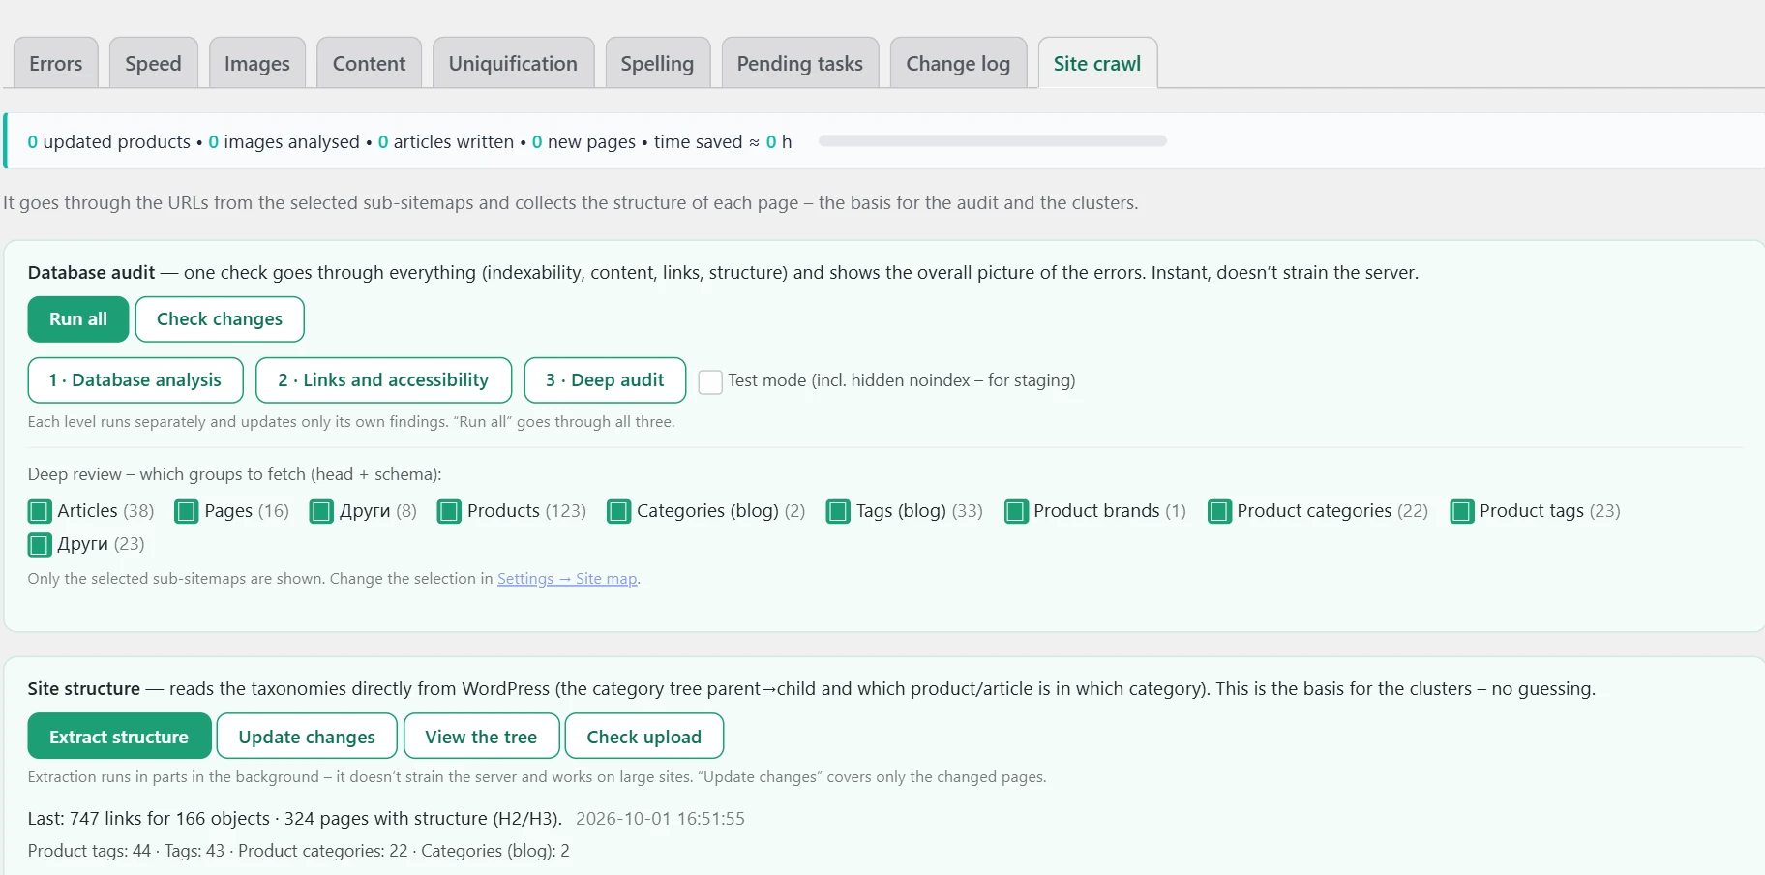Viewport: 1765px width, 875px height.
Task: Click the time saved progress bar
Action: click(x=993, y=141)
